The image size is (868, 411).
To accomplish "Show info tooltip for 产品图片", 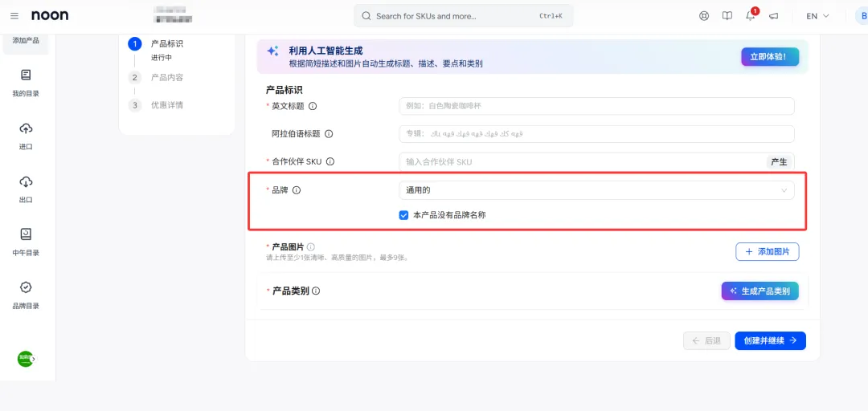I will 311,246.
